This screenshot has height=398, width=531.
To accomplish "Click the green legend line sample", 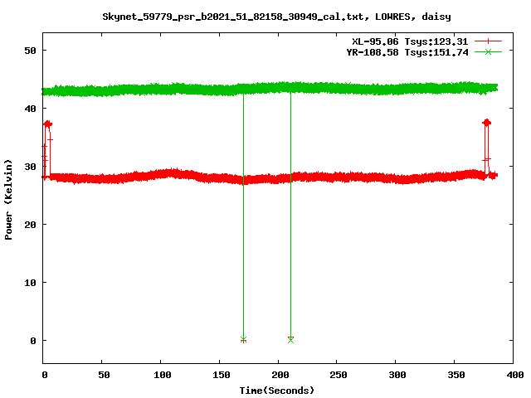I will (x=488, y=51).
